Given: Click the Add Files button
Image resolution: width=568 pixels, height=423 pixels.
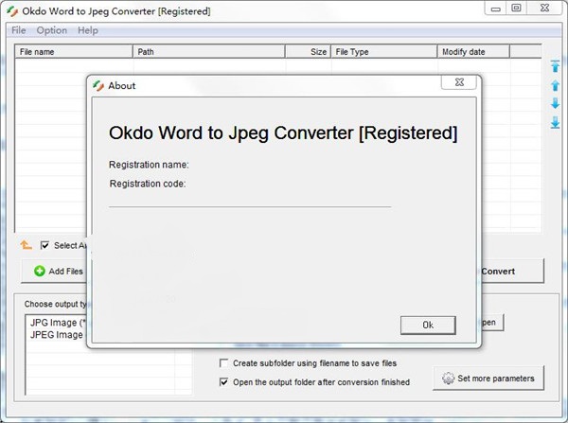Looking at the screenshot, I should point(54,271).
